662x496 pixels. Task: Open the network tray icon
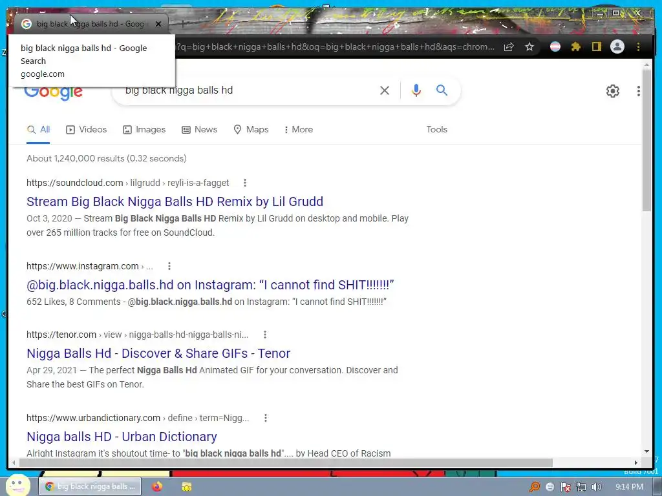pos(581,487)
